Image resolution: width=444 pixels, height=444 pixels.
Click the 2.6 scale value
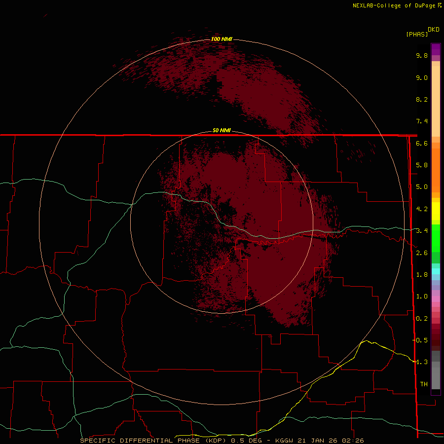[422, 253]
